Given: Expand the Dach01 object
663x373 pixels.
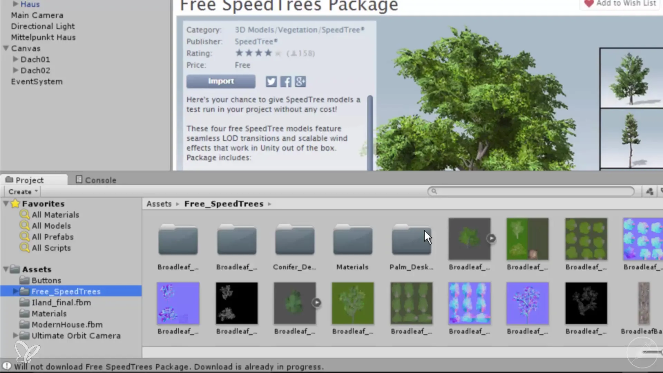Looking at the screenshot, I should [15, 59].
